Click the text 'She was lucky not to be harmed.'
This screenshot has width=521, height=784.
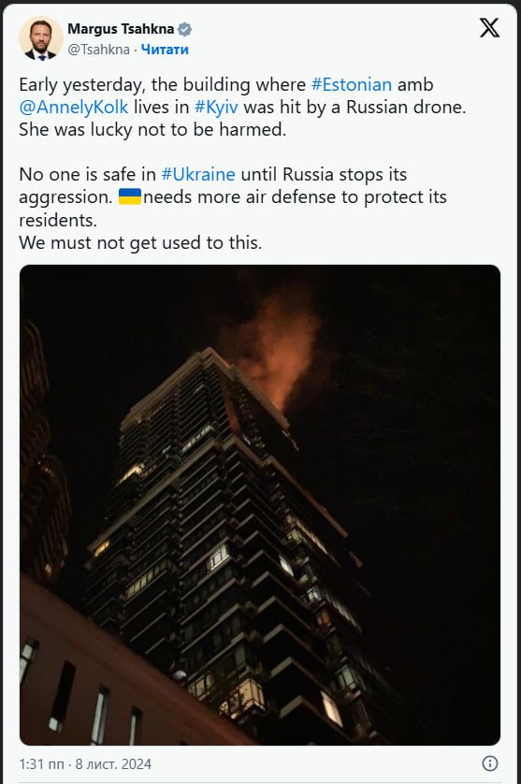(152, 129)
